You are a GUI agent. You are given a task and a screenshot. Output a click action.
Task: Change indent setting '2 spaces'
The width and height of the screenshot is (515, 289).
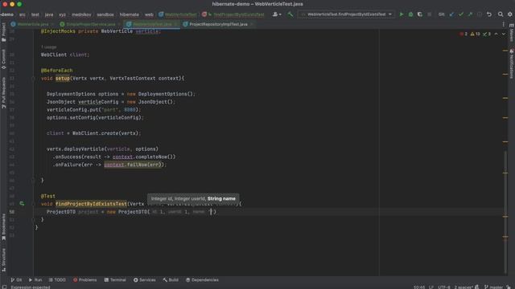(463, 287)
